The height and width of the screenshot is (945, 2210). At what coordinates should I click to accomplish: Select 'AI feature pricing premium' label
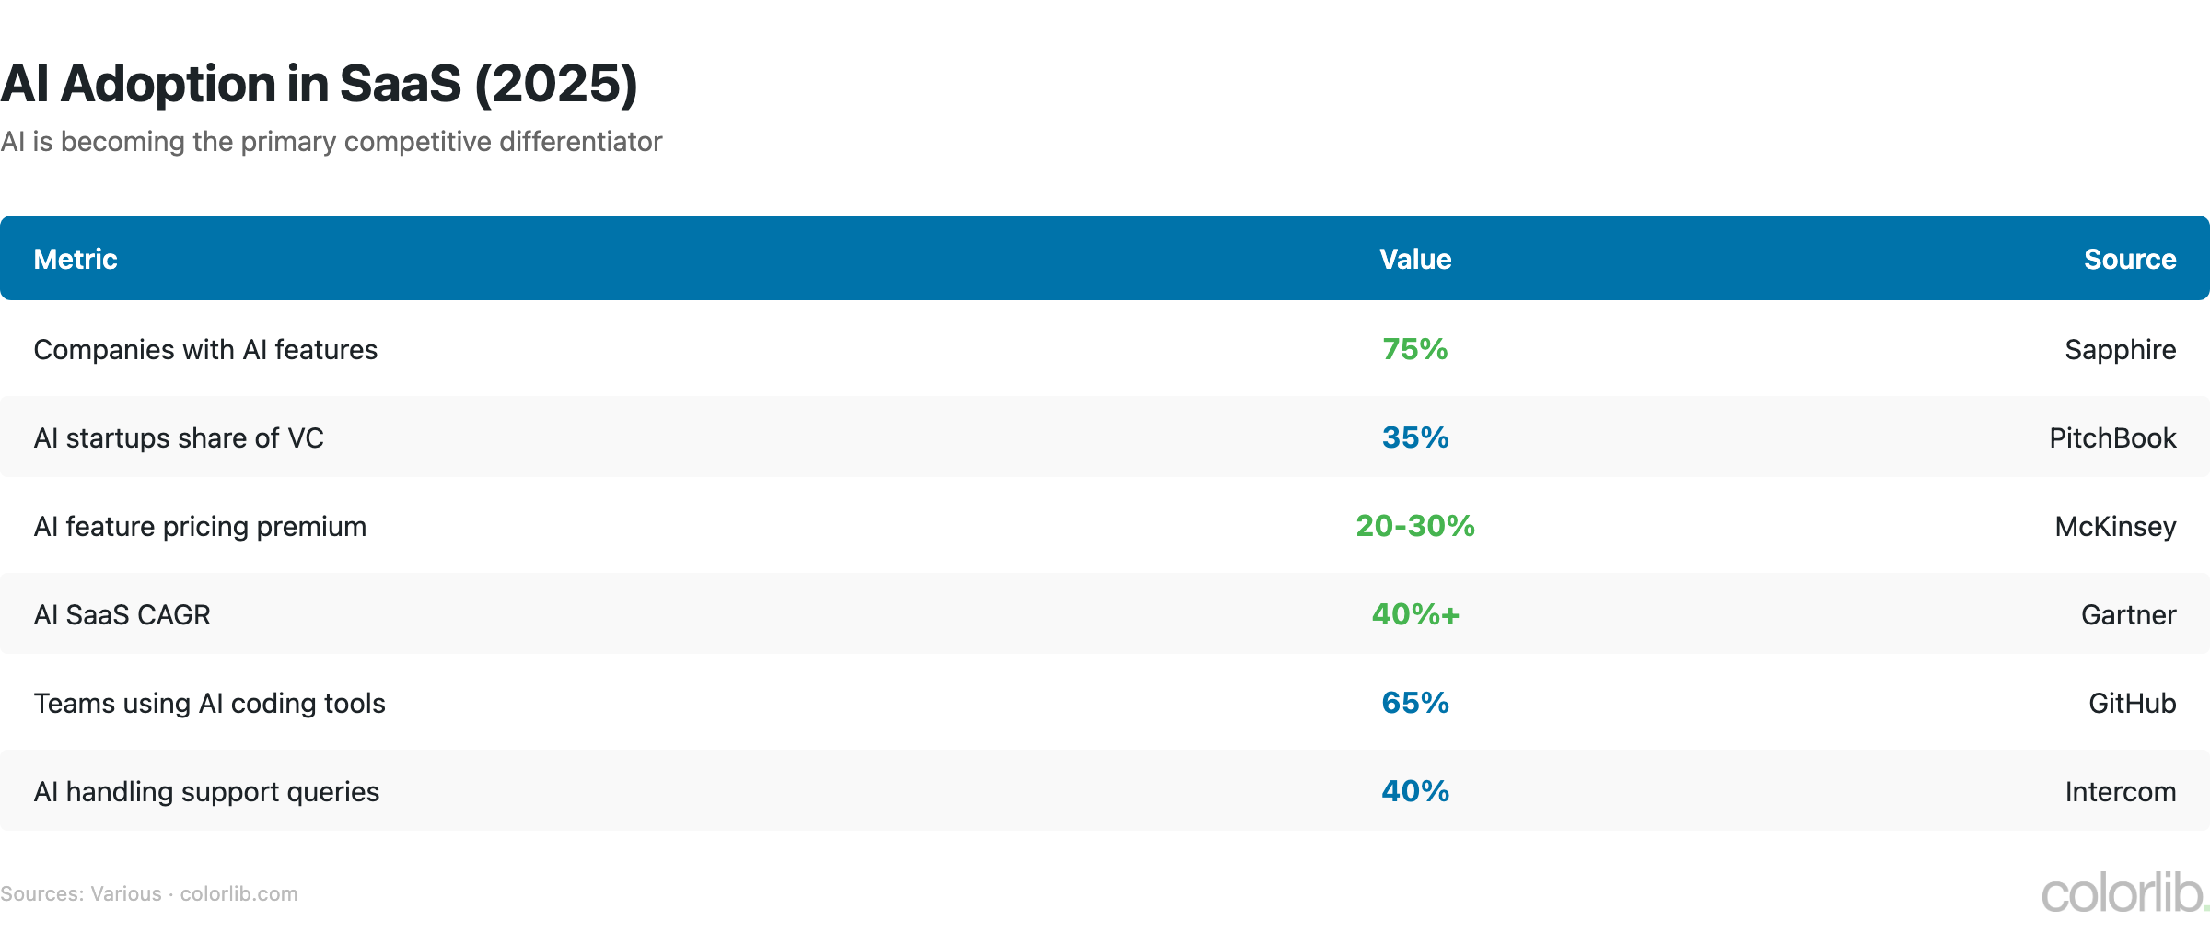(200, 527)
